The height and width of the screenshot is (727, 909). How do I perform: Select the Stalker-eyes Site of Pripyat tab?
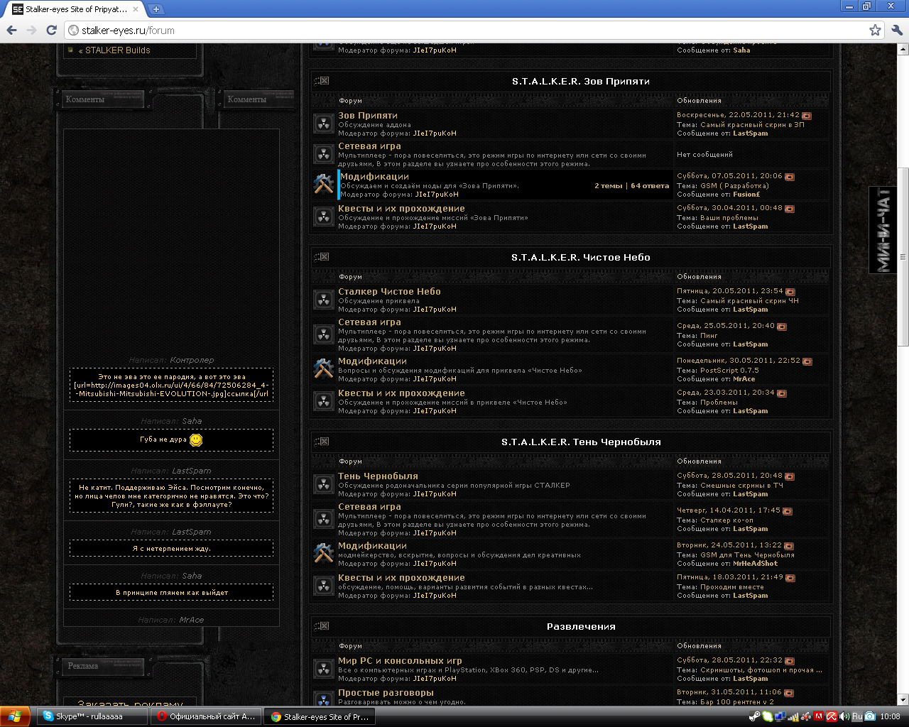pyautogui.click(x=75, y=9)
